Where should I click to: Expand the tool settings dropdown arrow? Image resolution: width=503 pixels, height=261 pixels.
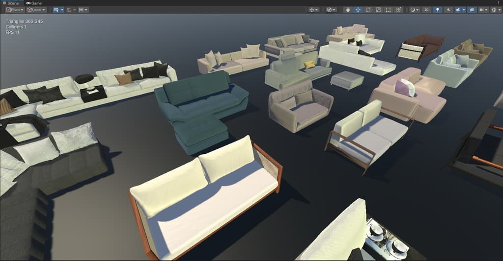click(x=317, y=10)
